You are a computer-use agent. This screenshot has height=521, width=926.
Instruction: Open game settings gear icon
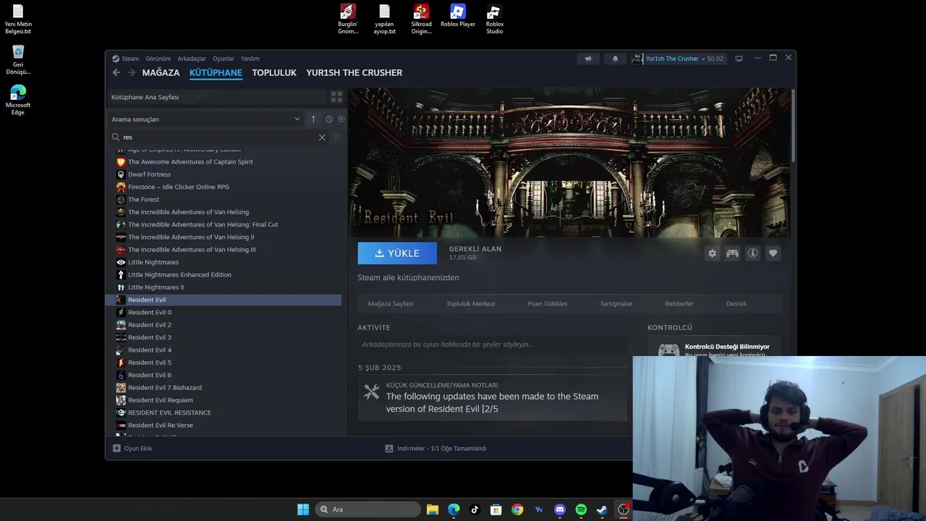point(713,253)
